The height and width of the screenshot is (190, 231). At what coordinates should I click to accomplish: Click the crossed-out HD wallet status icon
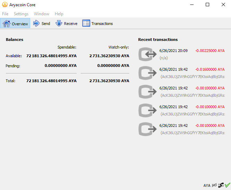[x=214, y=185]
